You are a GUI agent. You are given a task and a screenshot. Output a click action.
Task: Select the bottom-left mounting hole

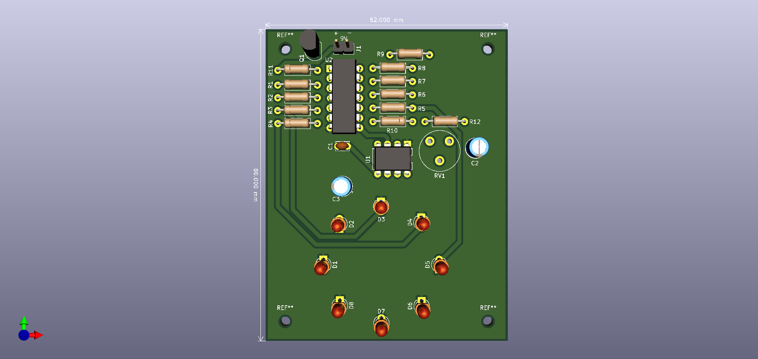pos(285,322)
